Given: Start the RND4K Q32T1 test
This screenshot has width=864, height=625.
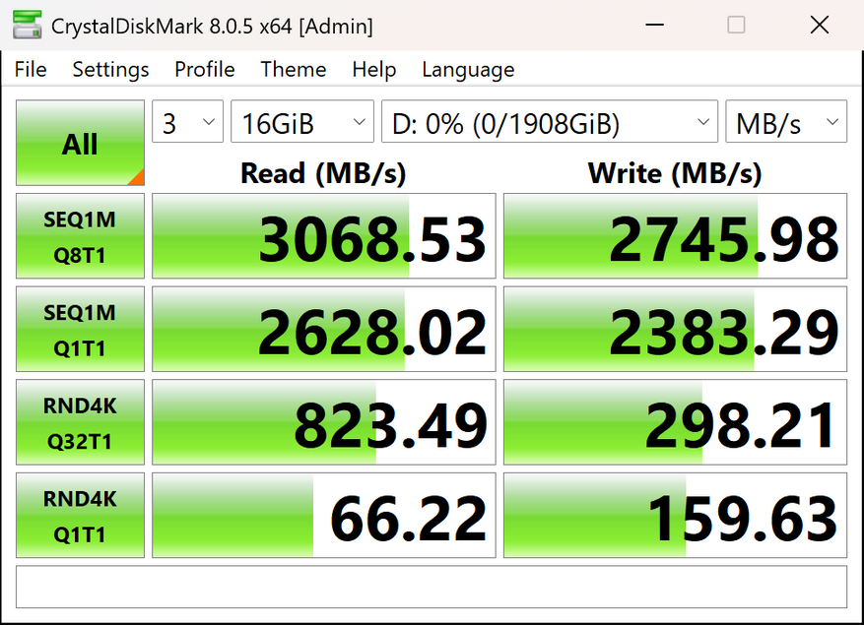Looking at the screenshot, I should click(81, 422).
